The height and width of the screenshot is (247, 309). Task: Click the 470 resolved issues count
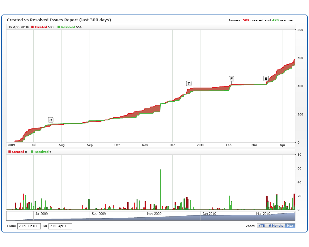click(x=275, y=20)
